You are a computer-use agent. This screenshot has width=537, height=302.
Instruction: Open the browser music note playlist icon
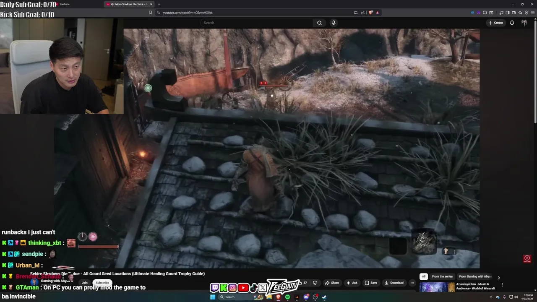[x=501, y=13]
